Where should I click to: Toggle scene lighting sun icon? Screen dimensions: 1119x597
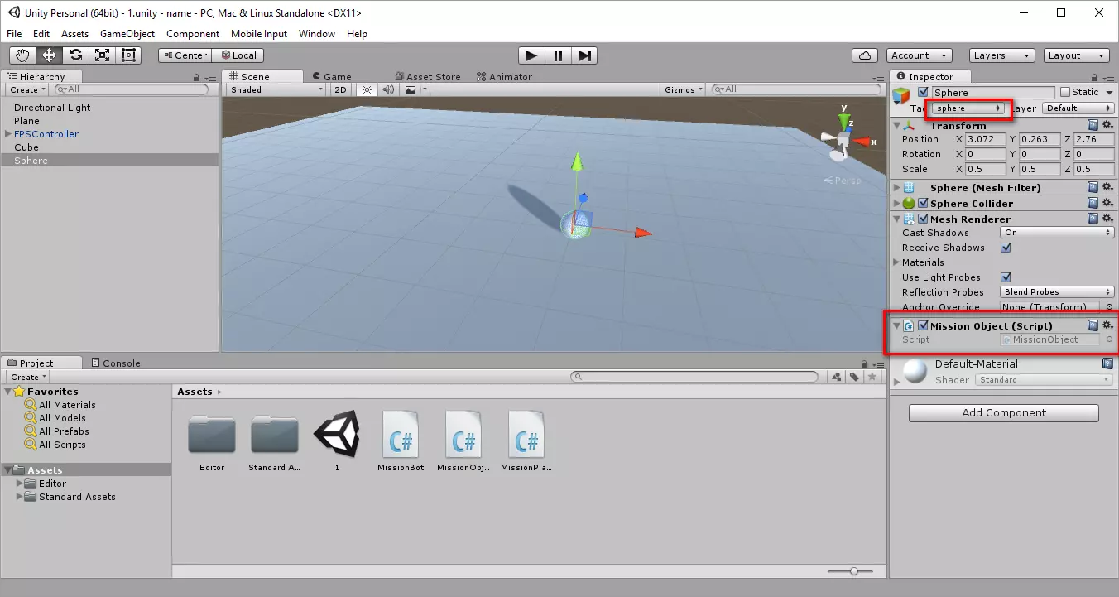click(367, 89)
